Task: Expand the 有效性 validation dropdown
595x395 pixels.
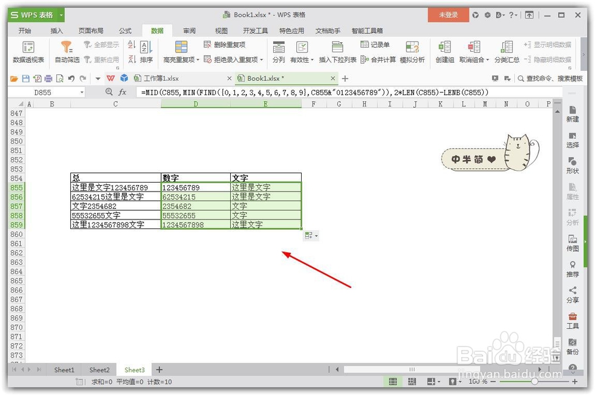Action: (x=312, y=61)
